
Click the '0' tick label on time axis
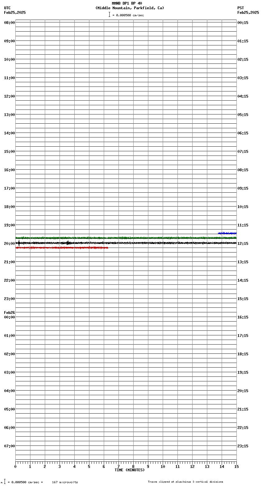15,467
